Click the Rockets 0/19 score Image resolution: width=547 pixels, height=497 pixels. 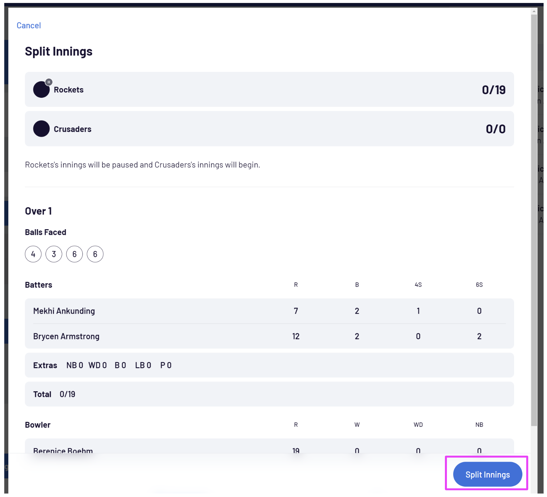[x=493, y=90]
